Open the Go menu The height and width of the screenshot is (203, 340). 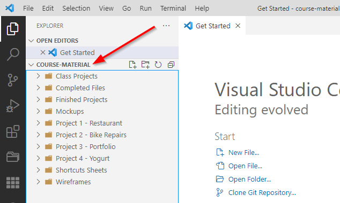click(x=127, y=8)
